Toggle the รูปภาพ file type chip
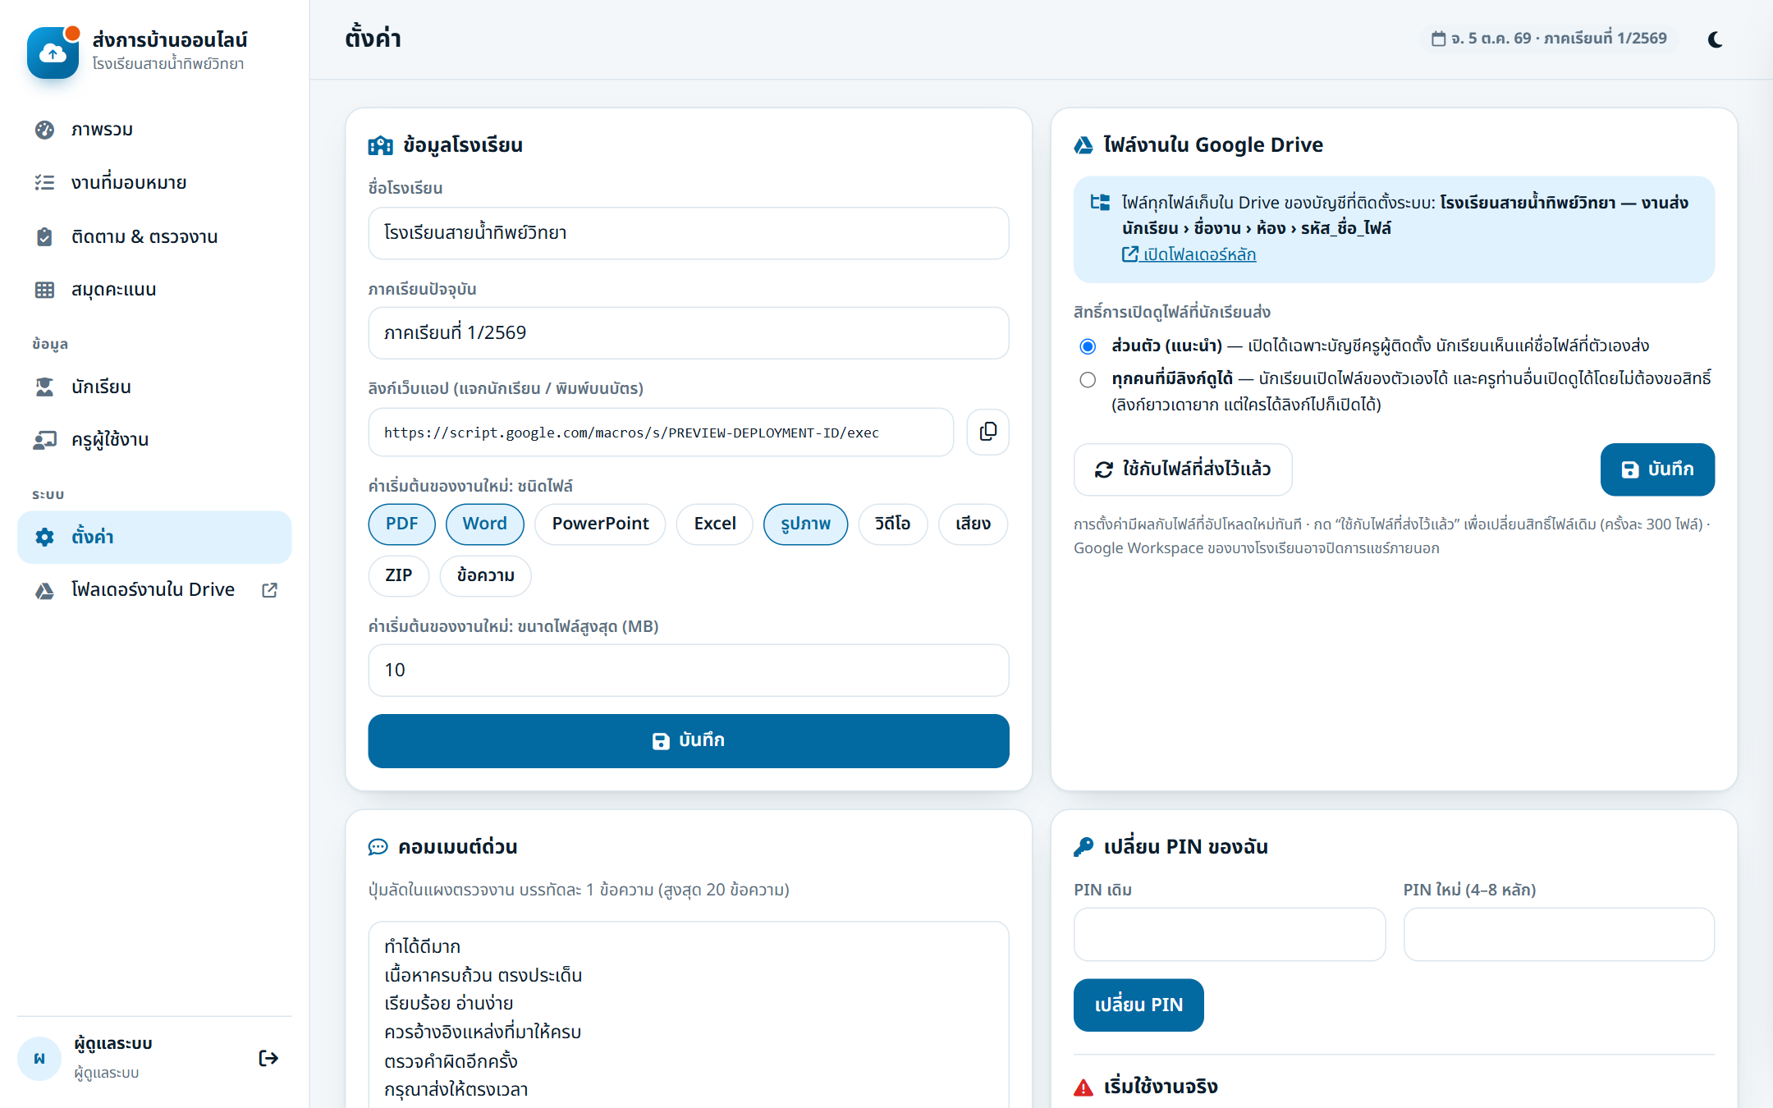 click(x=805, y=524)
